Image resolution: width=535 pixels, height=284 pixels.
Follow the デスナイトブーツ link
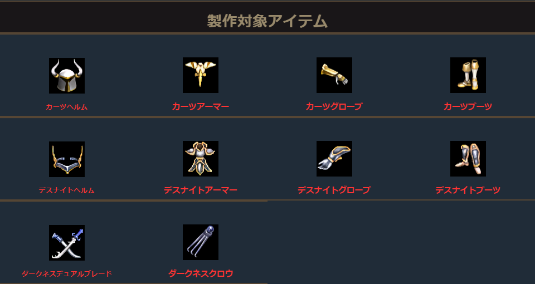(x=468, y=190)
